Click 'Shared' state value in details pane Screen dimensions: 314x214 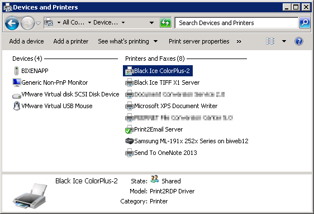[171, 181]
